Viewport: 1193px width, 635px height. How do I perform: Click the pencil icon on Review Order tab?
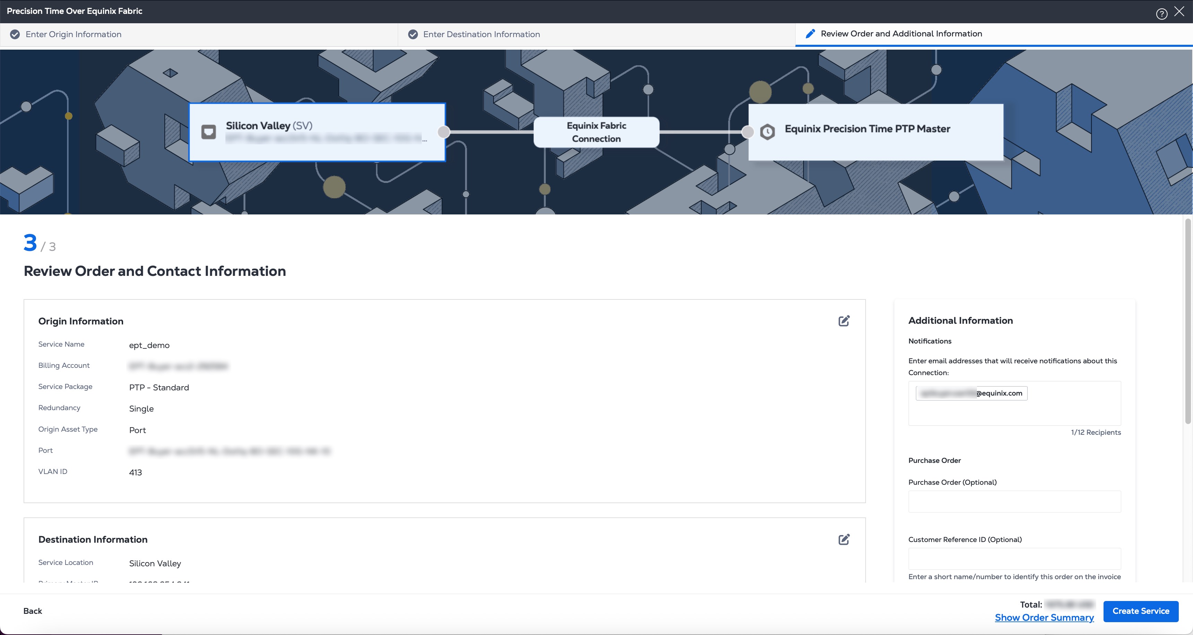810,34
